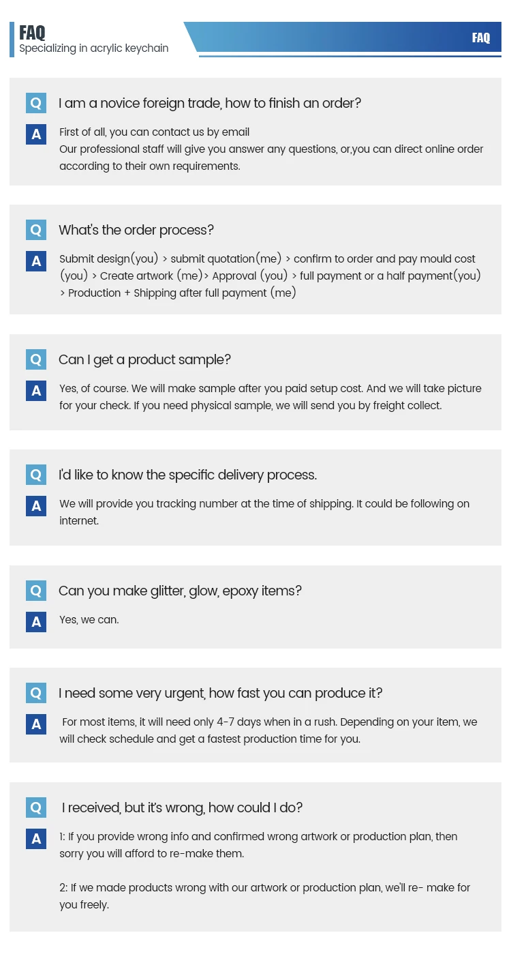Click the question about finishing an order
511x978 pixels.
coord(210,103)
